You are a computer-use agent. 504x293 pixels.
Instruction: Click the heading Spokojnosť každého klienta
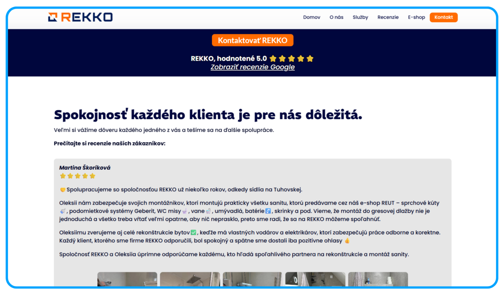point(208,115)
